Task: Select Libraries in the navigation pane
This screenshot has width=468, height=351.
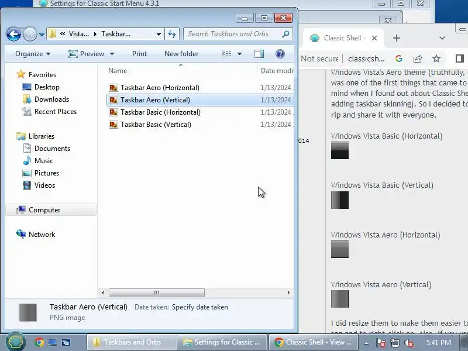Action: pyautogui.click(x=42, y=136)
